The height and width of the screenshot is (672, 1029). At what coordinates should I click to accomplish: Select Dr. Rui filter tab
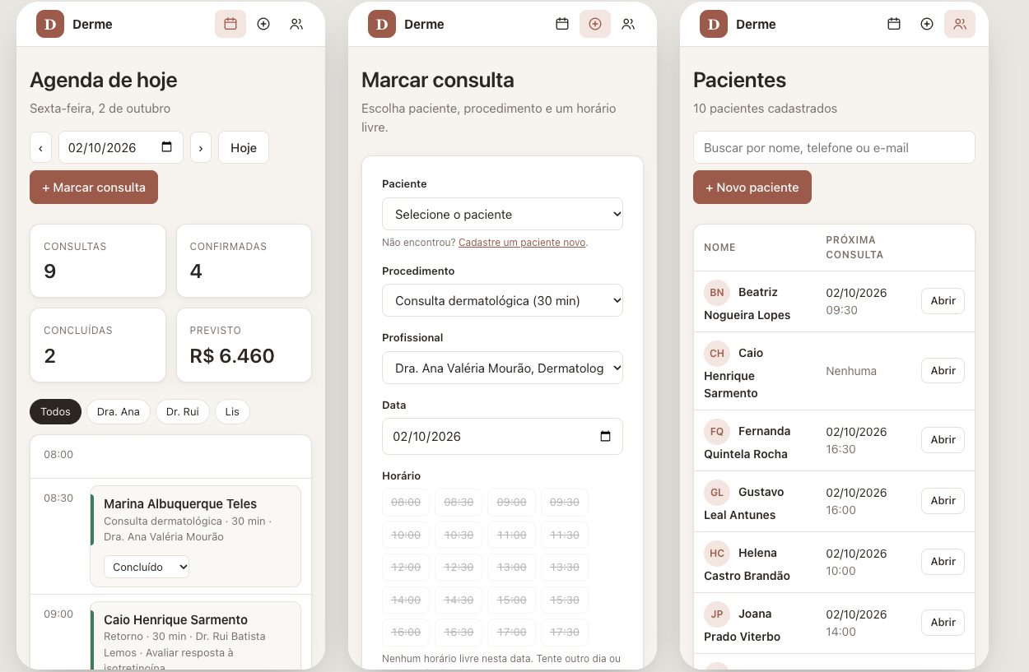[x=183, y=411]
